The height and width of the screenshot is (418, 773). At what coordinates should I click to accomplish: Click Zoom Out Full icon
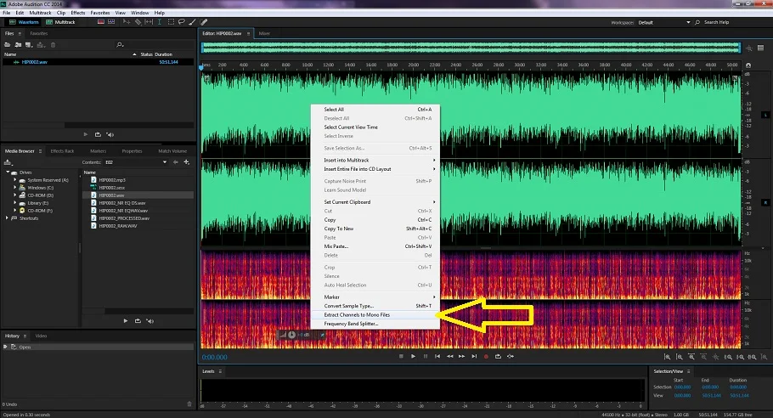[x=716, y=357]
